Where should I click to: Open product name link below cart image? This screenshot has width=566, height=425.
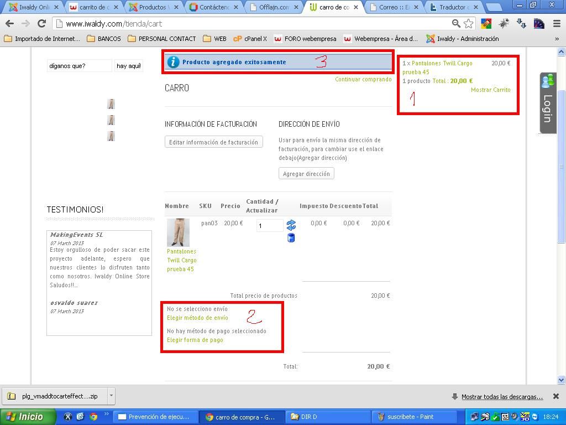click(x=181, y=260)
